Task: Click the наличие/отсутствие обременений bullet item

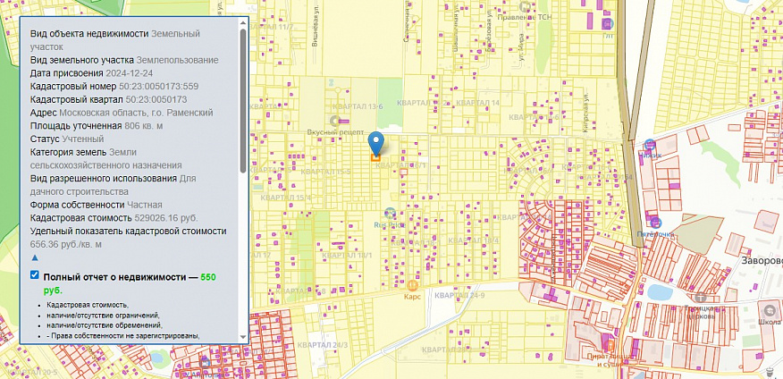Action: coord(105,325)
